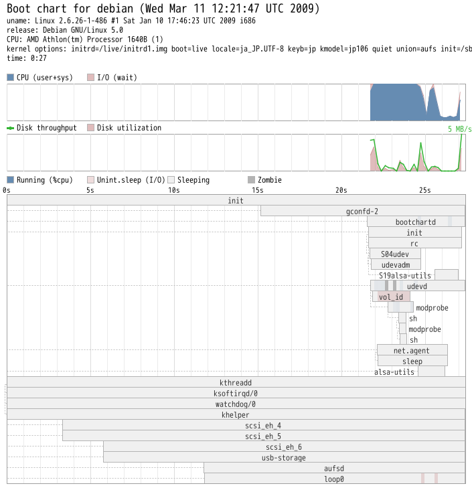
Task: Select the scsi_eh_5 process bar
Action: coord(264,436)
